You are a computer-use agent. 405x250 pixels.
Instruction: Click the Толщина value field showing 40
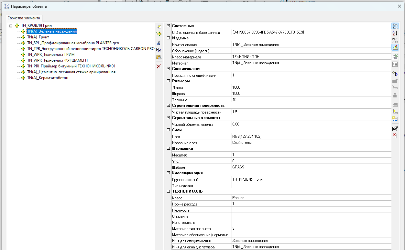(x=311, y=100)
